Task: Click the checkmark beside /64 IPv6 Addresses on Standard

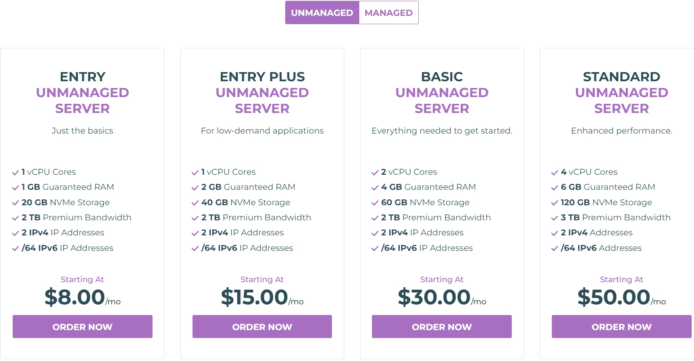Action: [x=554, y=248]
